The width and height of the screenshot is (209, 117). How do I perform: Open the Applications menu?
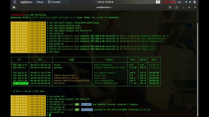(26, 2)
